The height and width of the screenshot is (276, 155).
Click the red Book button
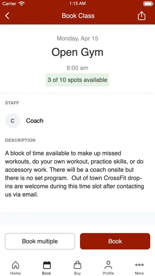(x=115, y=241)
